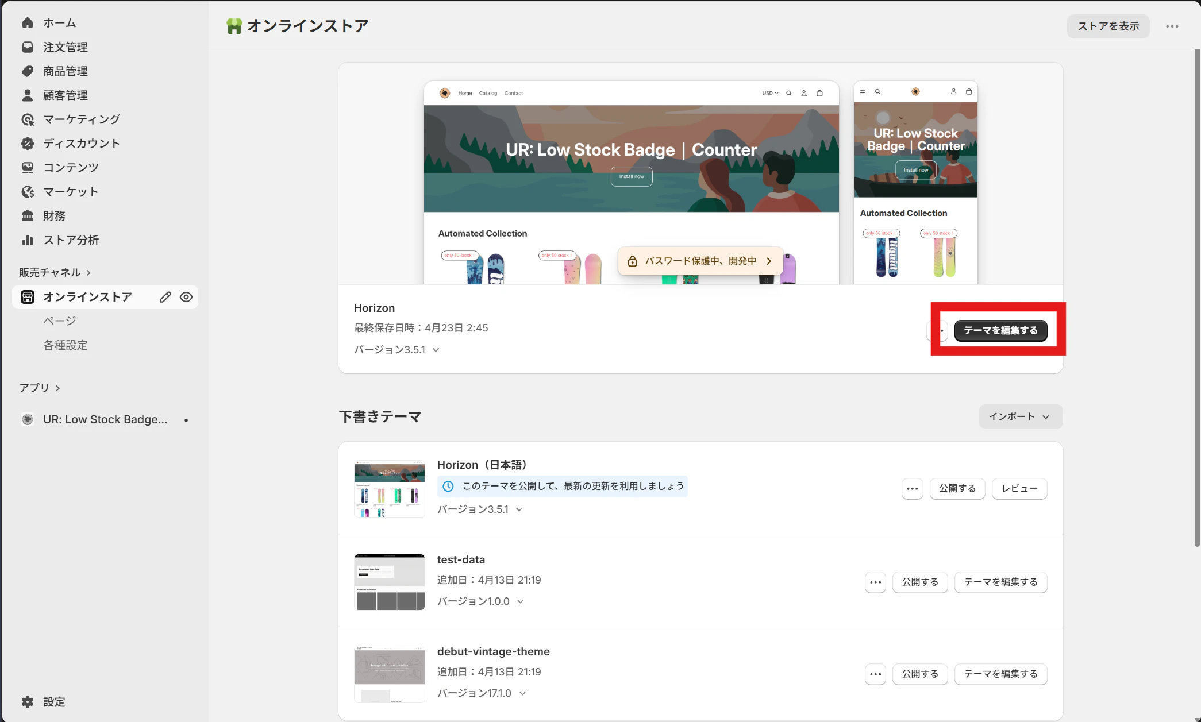
Task: Click テーマを編集する for current Horizon theme
Action: (1000, 330)
